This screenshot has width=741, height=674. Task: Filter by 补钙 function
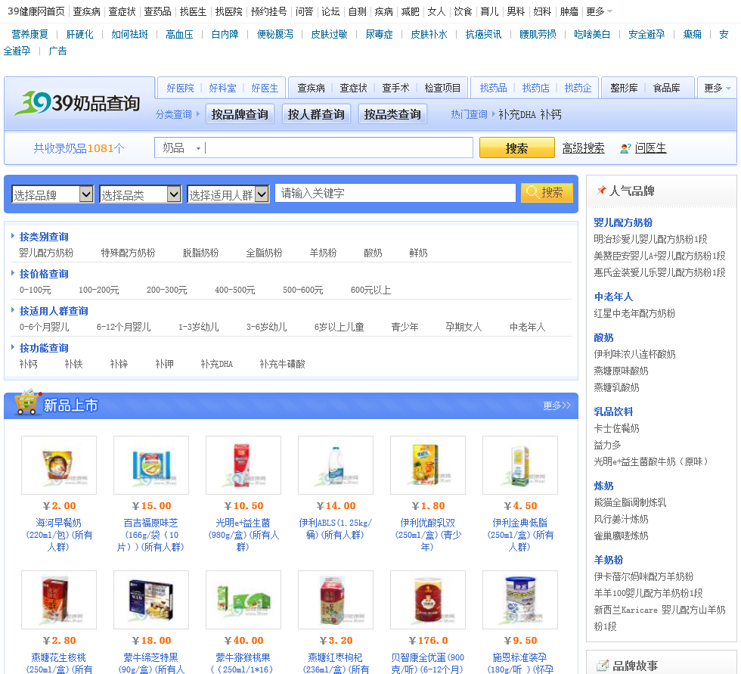[29, 364]
